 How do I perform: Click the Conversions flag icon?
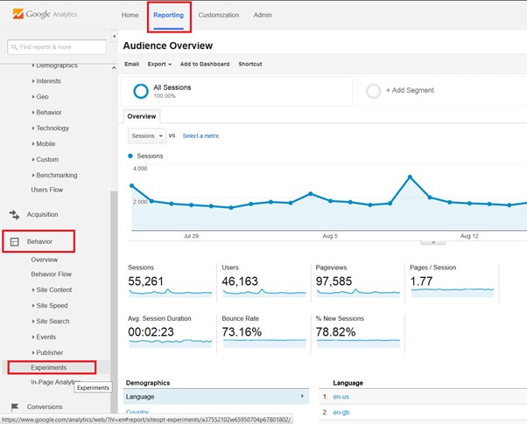pos(14,407)
